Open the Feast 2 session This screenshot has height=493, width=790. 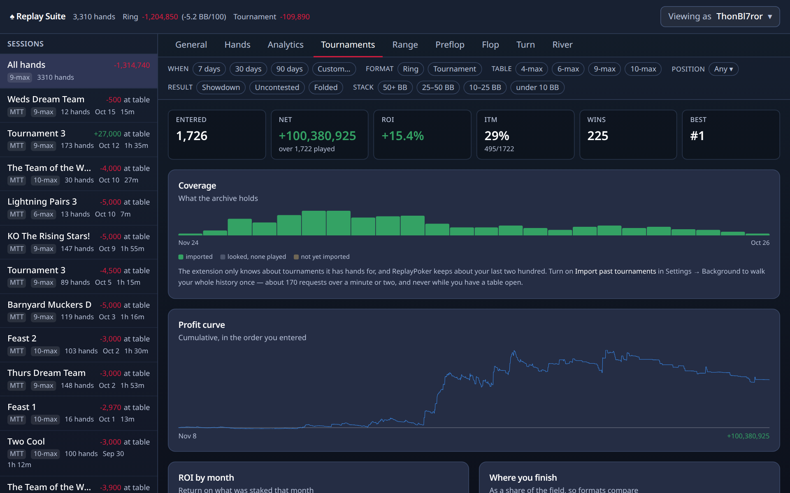tap(79, 344)
